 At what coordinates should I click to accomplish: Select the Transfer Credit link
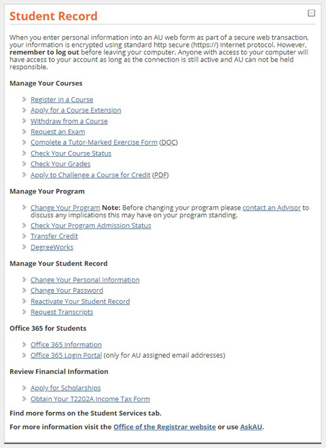(x=54, y=236)
